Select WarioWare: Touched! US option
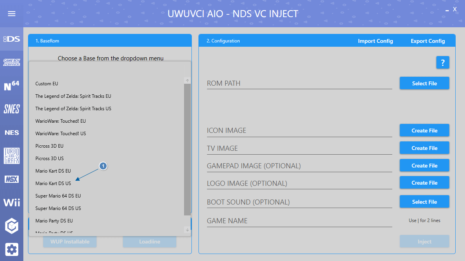Image resolution: width=465 pixels, height=261 pixels. point(61,134)
